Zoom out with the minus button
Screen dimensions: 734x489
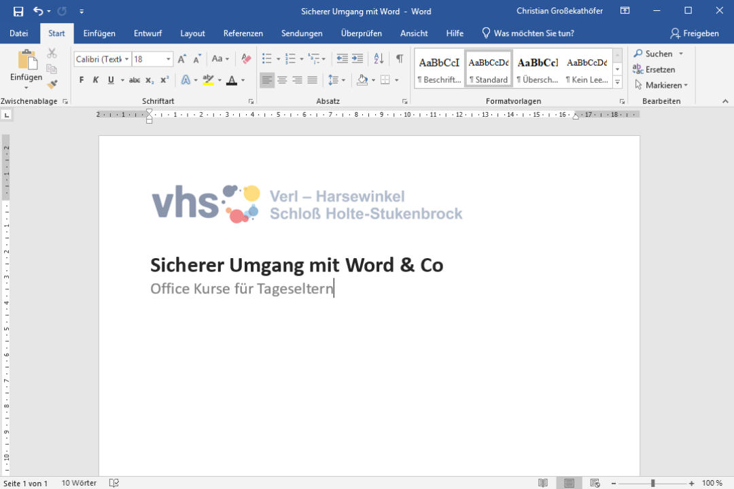614,483
